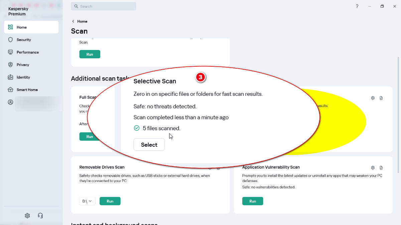This screenshot has height=225, width=401.
Task: Open Selective Scan settings gear
Action: pos(373,98)
